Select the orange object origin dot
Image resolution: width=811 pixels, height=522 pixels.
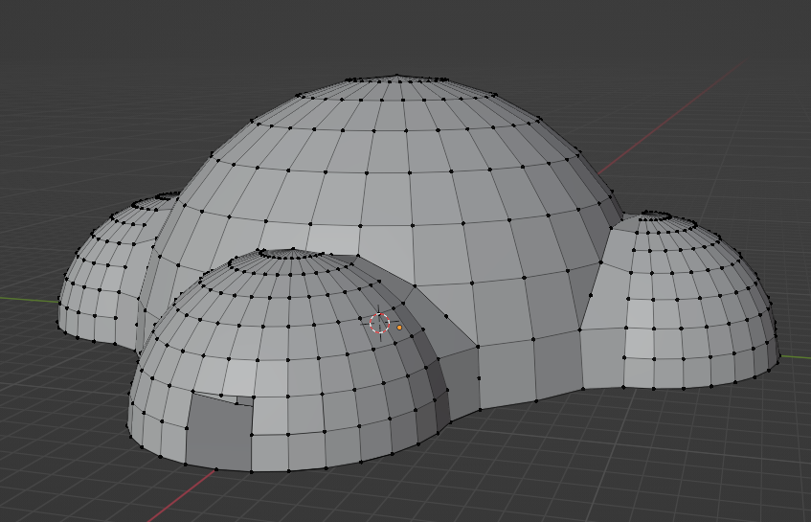(x=399, y=328)
